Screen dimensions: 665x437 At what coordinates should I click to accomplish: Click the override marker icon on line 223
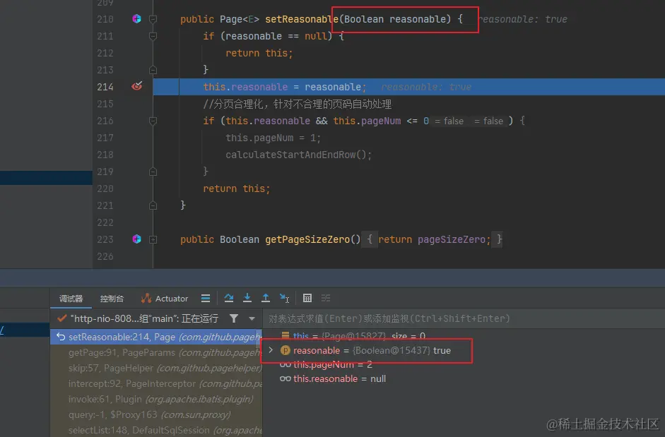coord(136,239)
